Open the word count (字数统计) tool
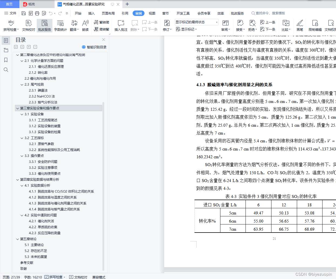Image resolution: width=336 pixels, height=279 pixels. (61, 26)
